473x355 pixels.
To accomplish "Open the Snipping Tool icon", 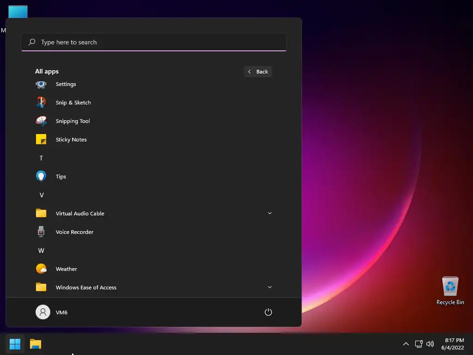I will click(41, 121).
